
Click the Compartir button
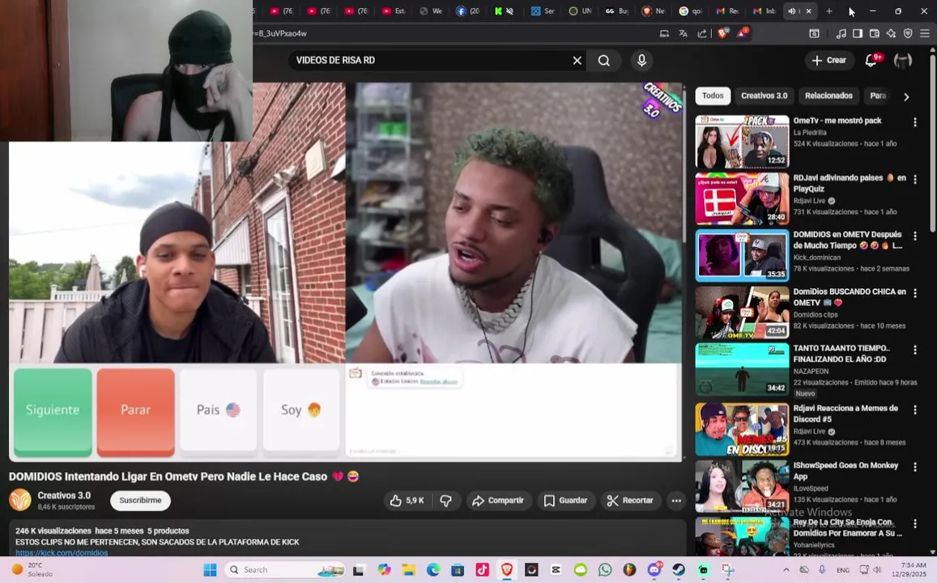pyautogui.click(x=498, y=500)
